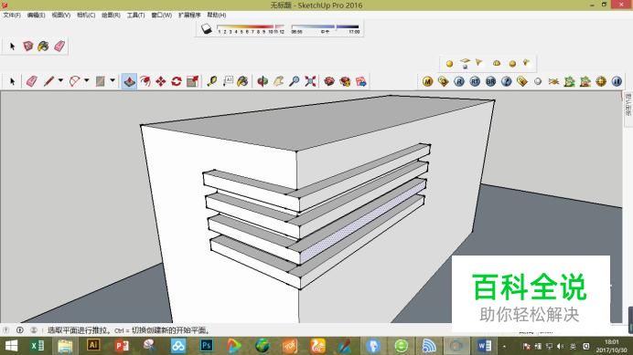Open Excel from the taskbar
This screenshot has width=633, height=355.
(x=38, y=346)
